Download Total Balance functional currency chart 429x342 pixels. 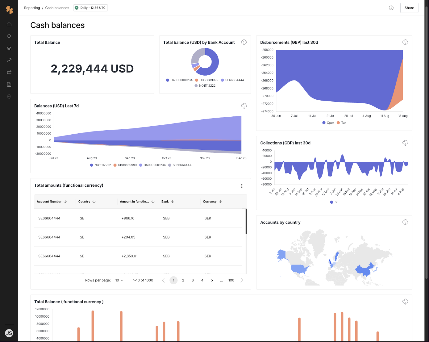[x=405, y=302]
